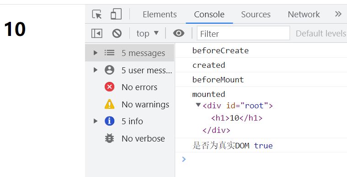Switch to the Elements tab
The image size is (347, 177).
[160, 15]
